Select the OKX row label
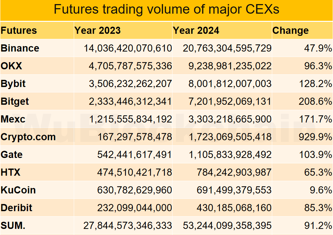Screen dimensions: 333x235 (12, 66)
